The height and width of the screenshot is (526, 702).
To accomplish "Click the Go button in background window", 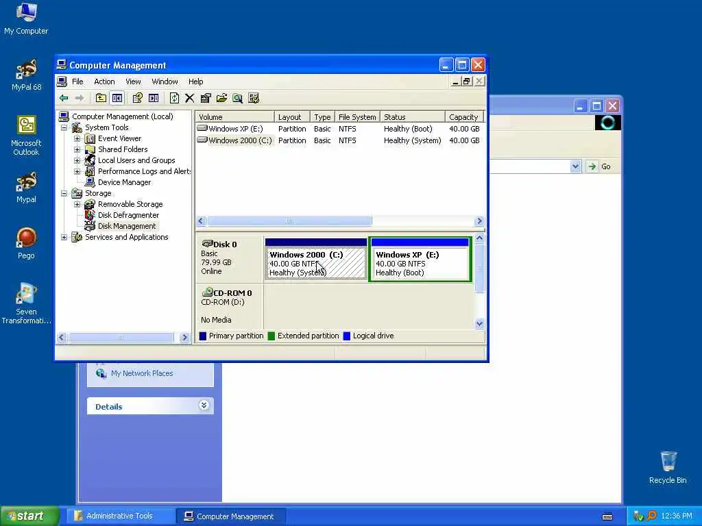I will pos(600,166).
